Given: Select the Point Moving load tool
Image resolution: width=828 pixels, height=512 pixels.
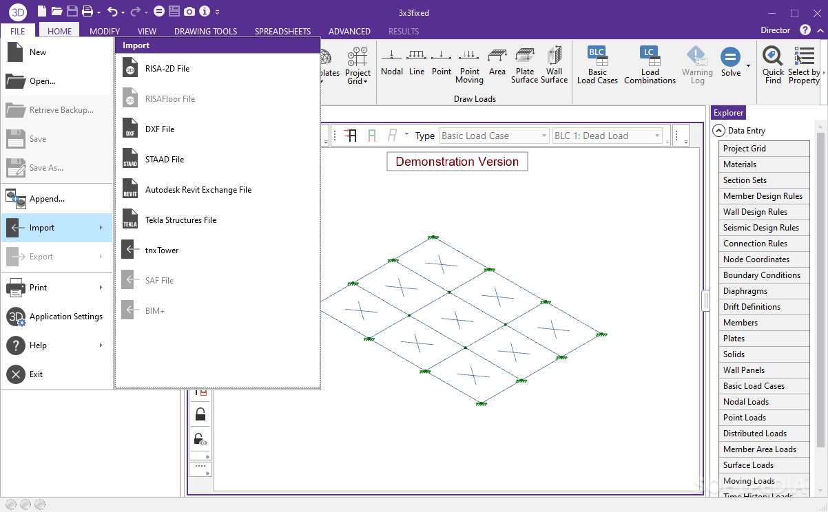Looking at the screenshot, I should coord(469,66).
